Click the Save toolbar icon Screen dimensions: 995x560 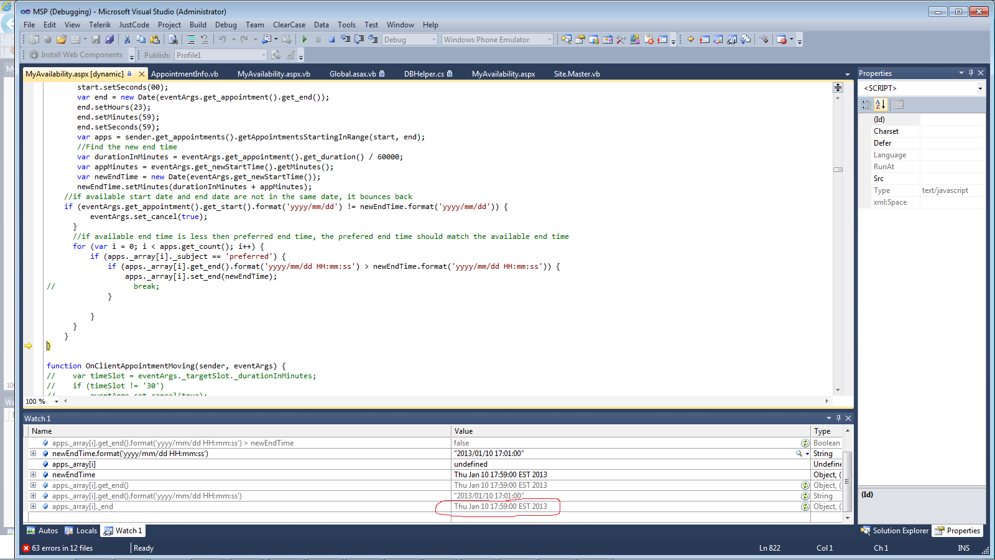[96, 39]
